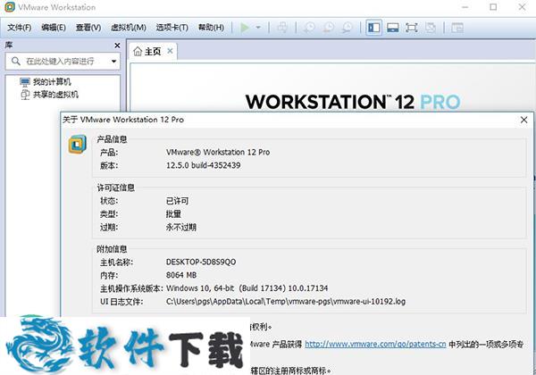Click the license status value 已许可
Viewport: 536px width, 375px height.
(177, 201)
